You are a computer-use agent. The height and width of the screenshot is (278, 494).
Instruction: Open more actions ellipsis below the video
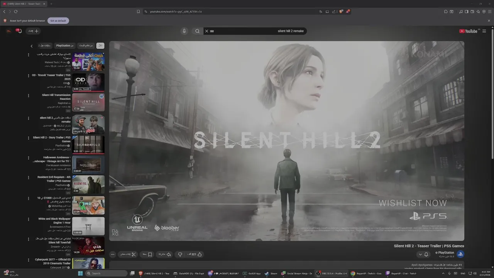click(x=113, y=254)
